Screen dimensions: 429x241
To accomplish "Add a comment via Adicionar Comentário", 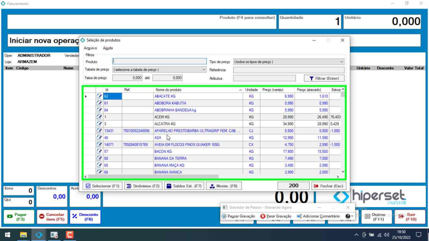I will click(x=318, y=216).
